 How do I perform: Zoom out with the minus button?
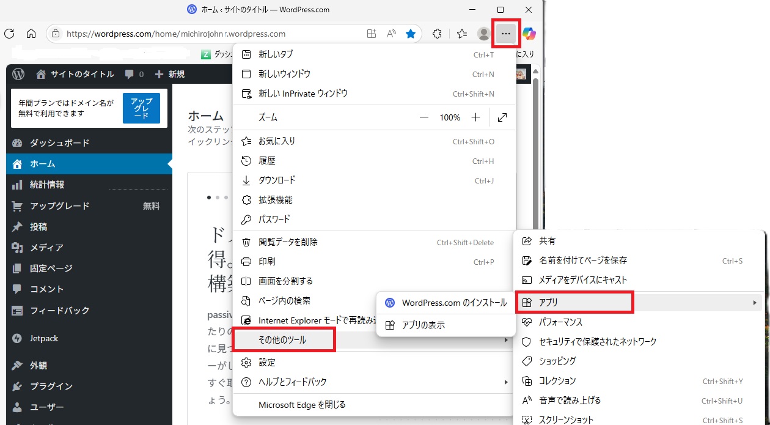click(424, 117)
